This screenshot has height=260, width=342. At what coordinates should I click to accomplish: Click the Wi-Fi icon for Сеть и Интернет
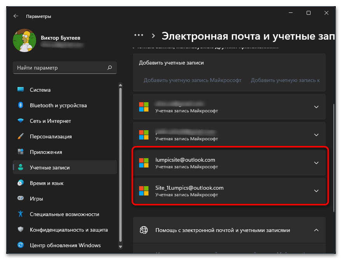click(21, 120)
